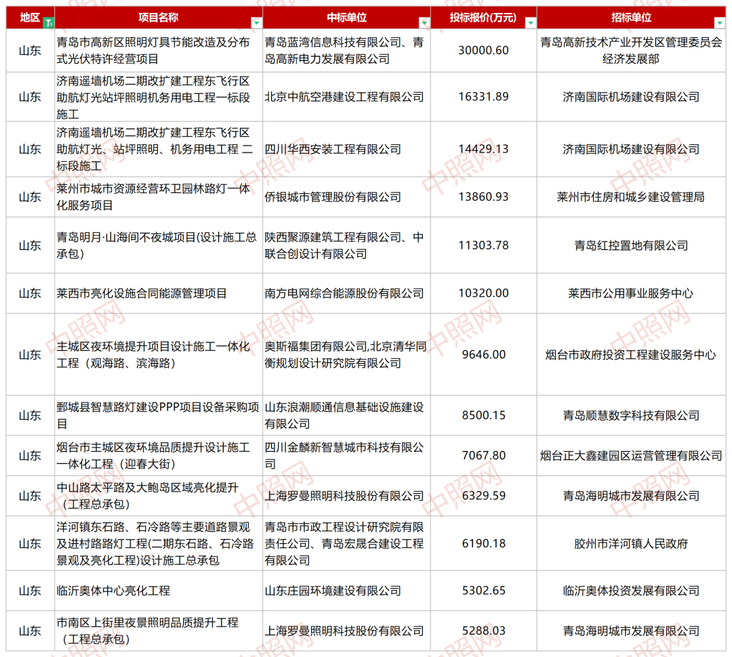Select the price cell 7067.80
The width and height of the screenshot is (732, 657).
[x=483, y=456]
